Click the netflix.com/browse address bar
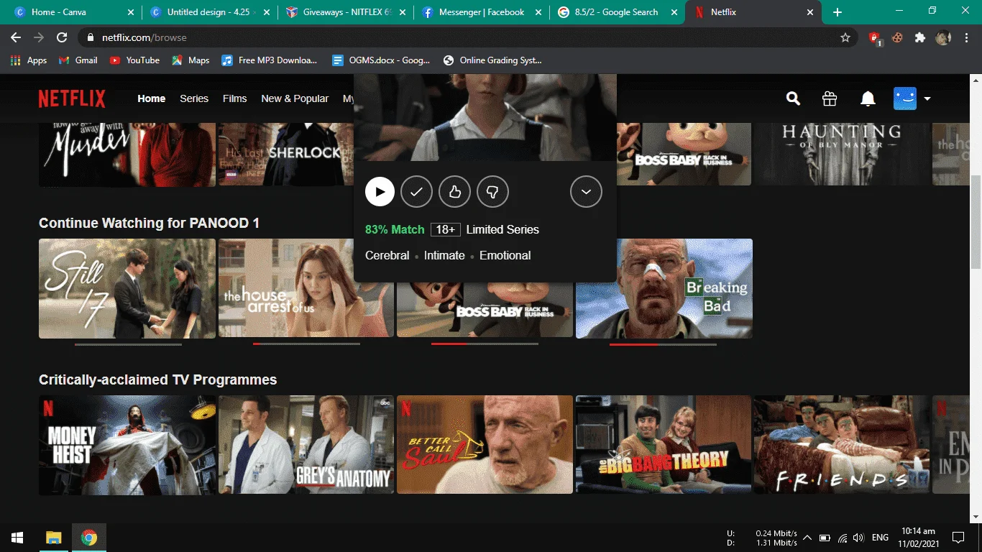982x552 pixels. [x=467, y=37]
